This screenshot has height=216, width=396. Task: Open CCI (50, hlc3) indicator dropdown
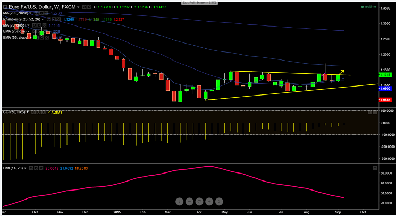pyautogui.click(x=27, y=112)
